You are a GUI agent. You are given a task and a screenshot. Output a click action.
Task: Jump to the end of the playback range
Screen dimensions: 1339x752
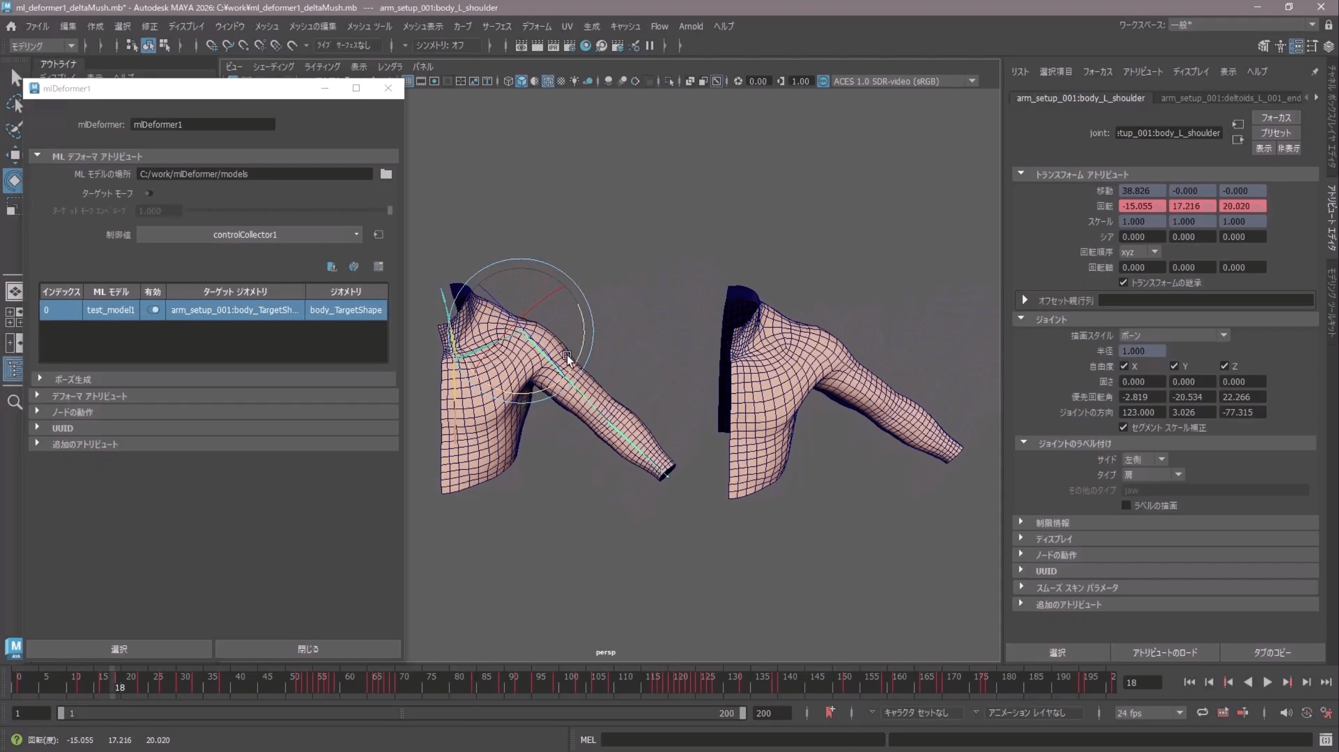1326,682
